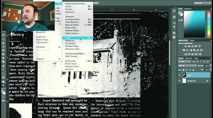Viewport: 213px width, 118px height.
Task: Open the Essentials workspace dropdown
Action: (x=202, y=3)
